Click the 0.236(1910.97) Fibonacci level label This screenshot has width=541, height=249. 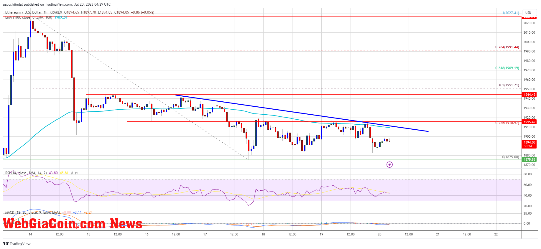(x=507, y=123)
